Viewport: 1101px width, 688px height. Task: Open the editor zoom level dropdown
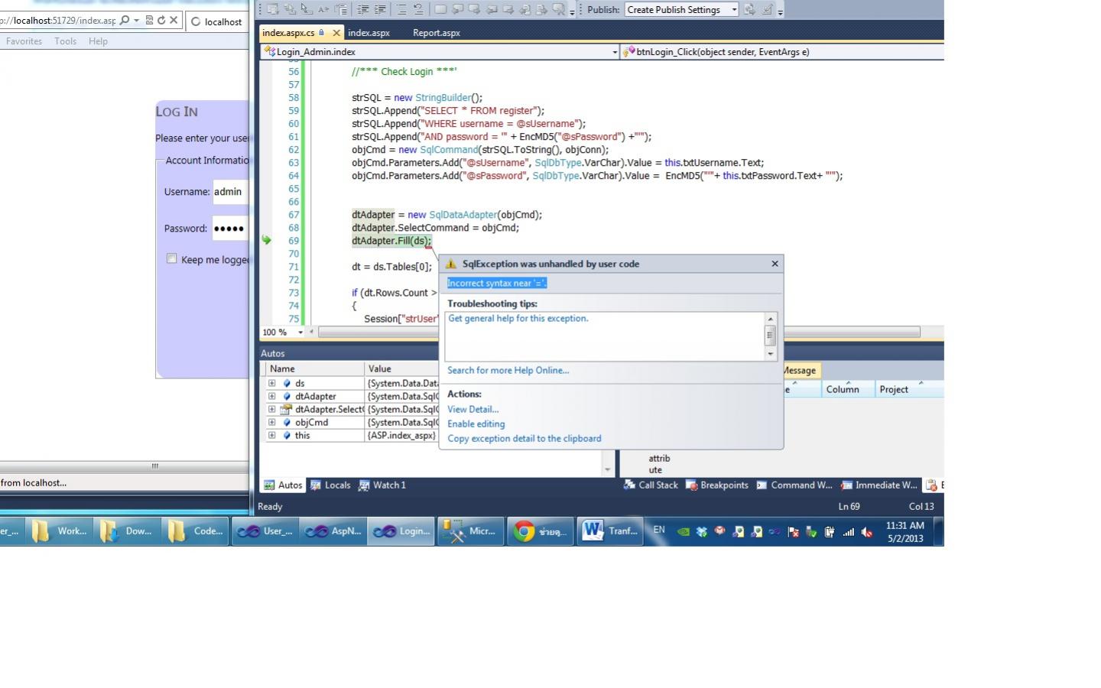coord(300,333)
